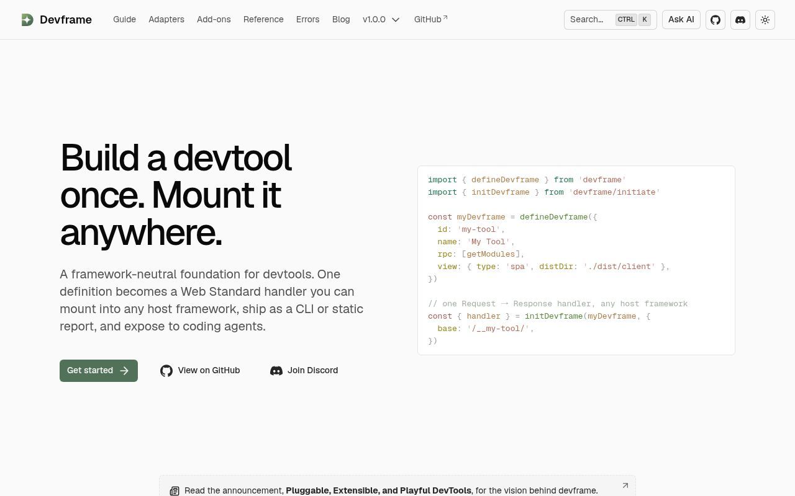Open the Guide menu item
795x496 pixels.
[124, 20]
